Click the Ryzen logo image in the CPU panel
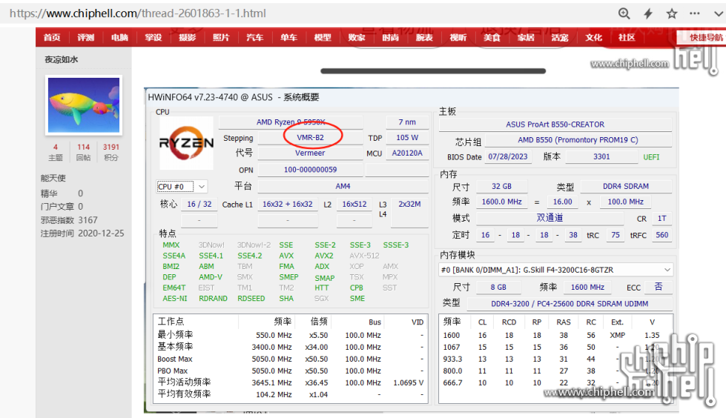Viewport: 726px width, 418px height. click(x=187, y=142)
